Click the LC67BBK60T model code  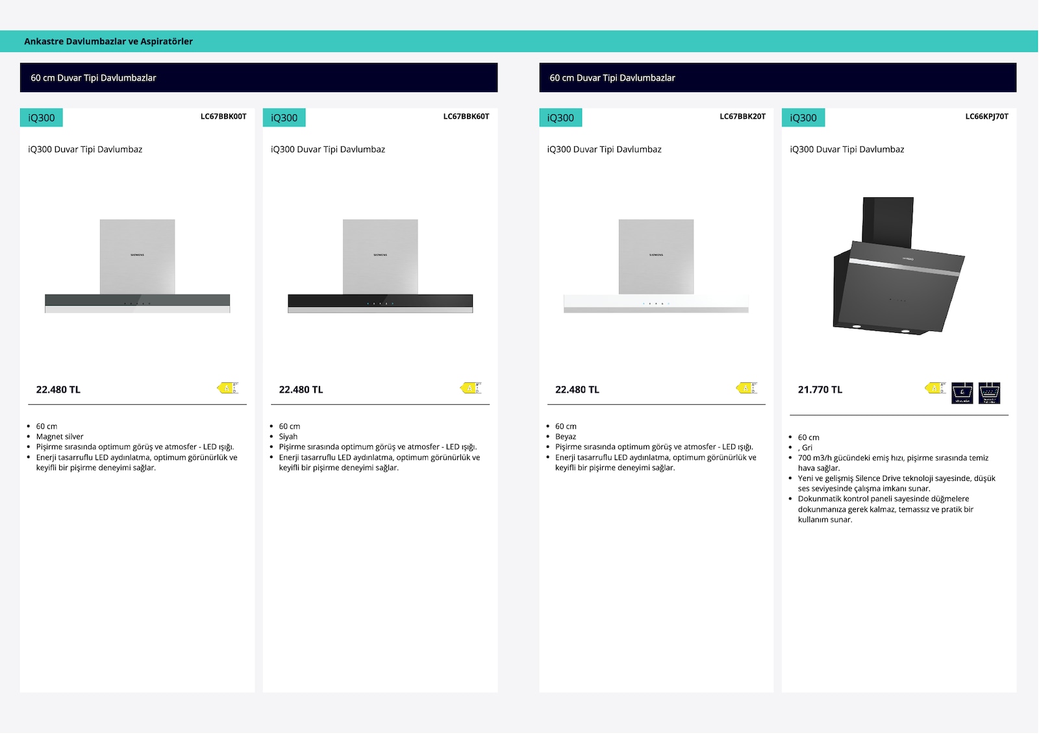(466, 116)
